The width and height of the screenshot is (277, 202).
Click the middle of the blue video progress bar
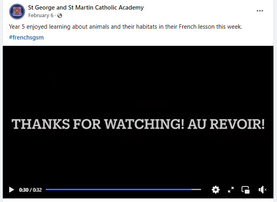119,189
